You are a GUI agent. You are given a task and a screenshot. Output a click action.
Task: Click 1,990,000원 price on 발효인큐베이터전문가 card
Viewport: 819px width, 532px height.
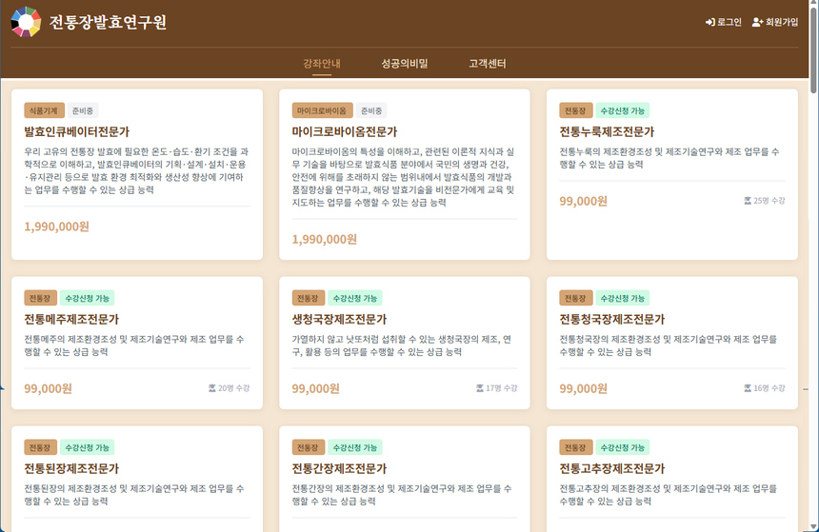(x=56, y=227)
